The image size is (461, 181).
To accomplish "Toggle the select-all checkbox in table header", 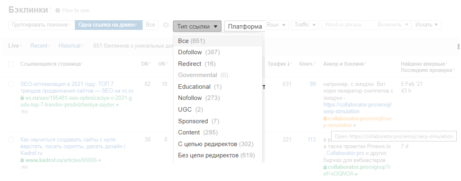I will tap(11, 64).
